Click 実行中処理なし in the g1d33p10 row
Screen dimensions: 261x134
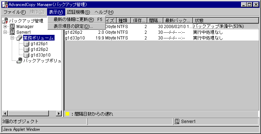(208, 38)
